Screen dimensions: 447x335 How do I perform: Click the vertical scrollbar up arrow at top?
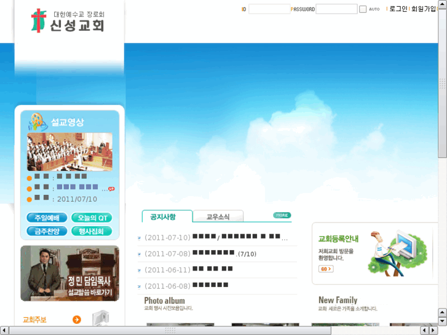443,4
